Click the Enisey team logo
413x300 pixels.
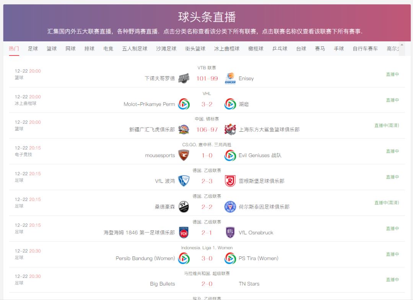point(230,78)
